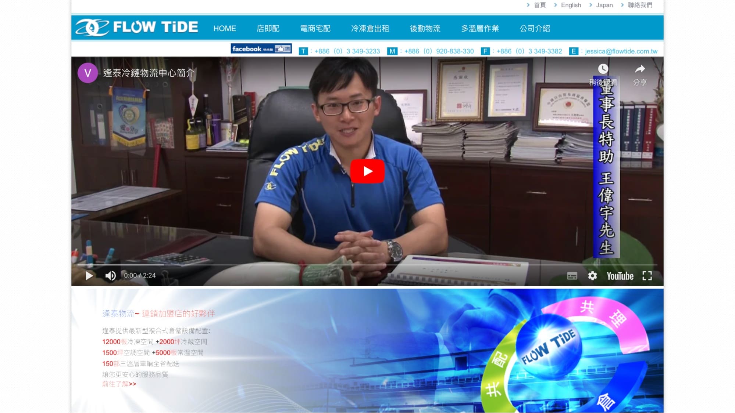
Task: Open video title 逢泰冷鏈物流中心簡介
Action: pos(149,73)
